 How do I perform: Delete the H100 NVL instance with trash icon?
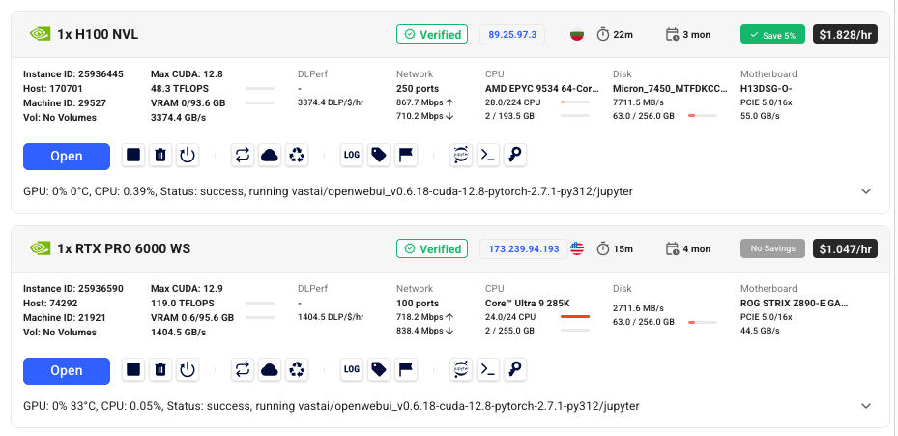click(160, 155)
